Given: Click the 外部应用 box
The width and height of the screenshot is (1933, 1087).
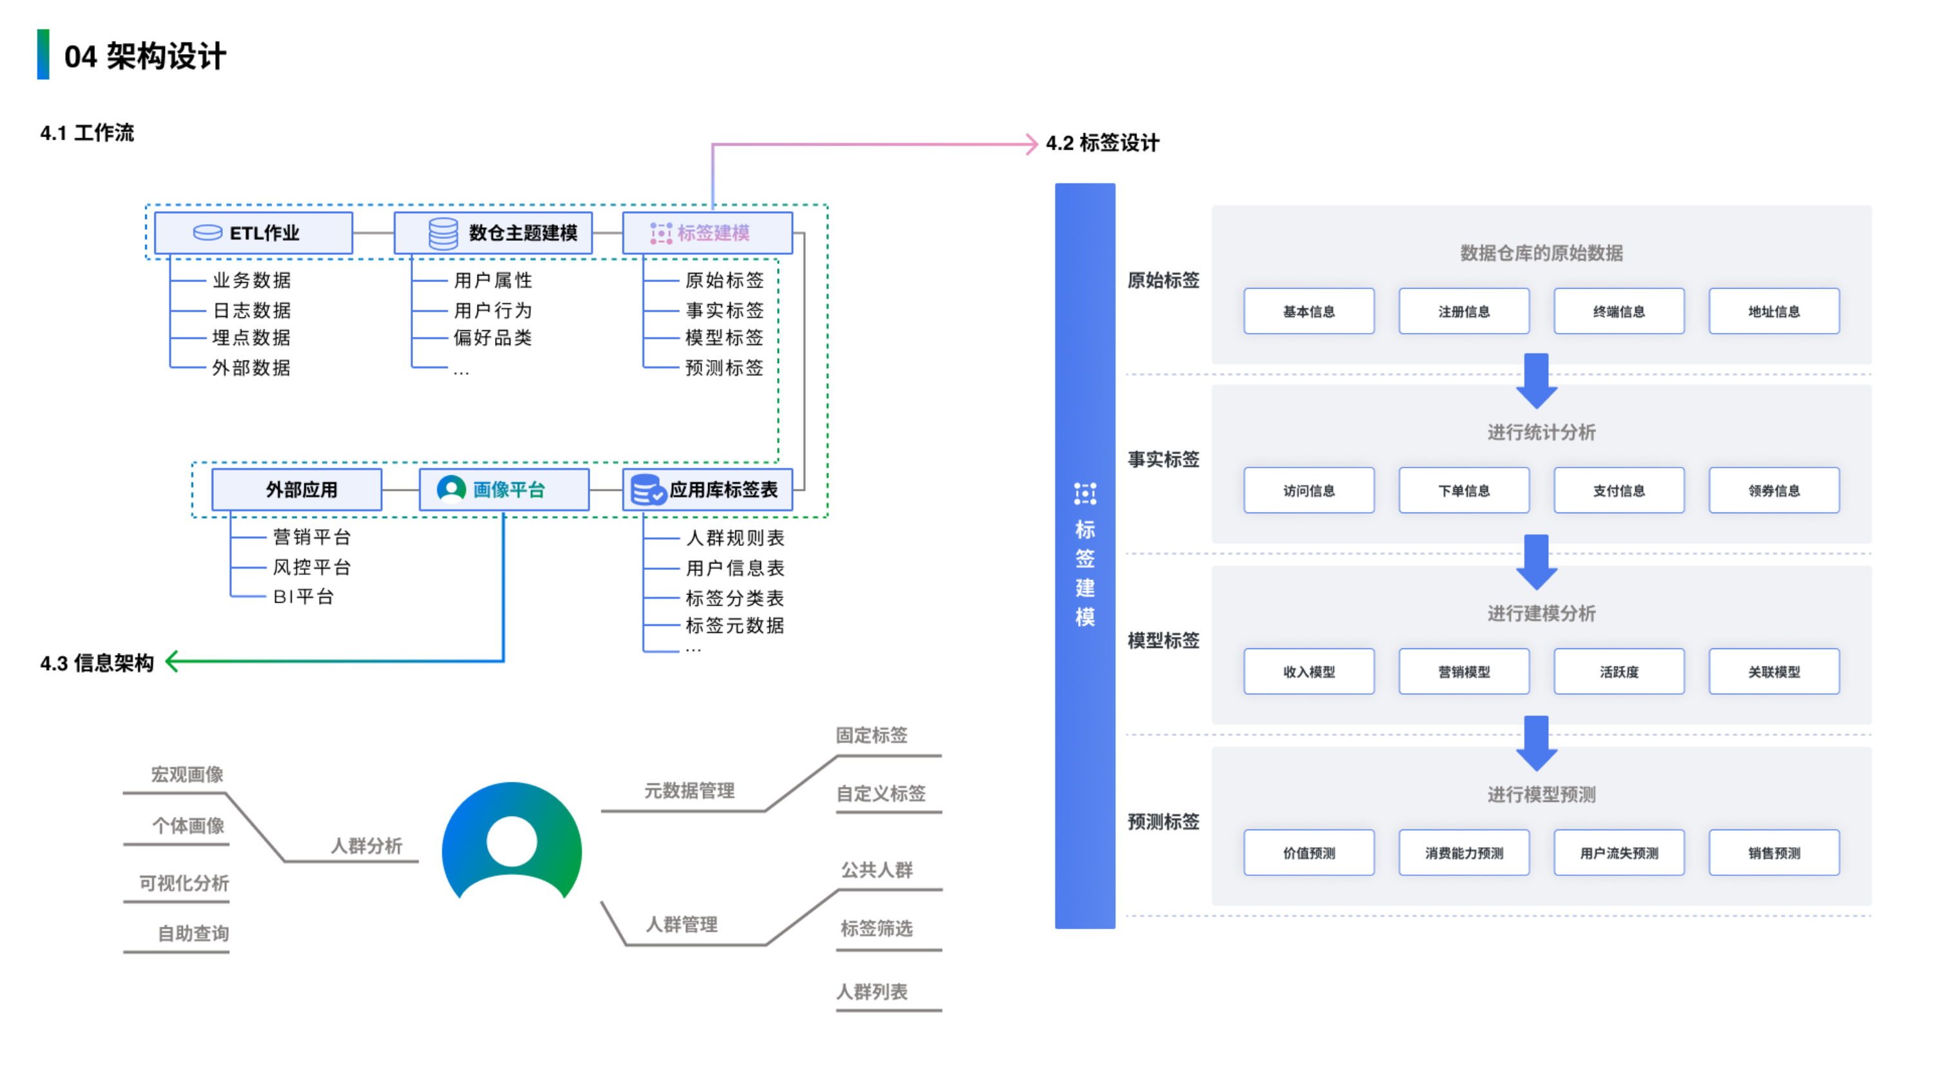Looking at the screenshot, I should click(296, 490).
